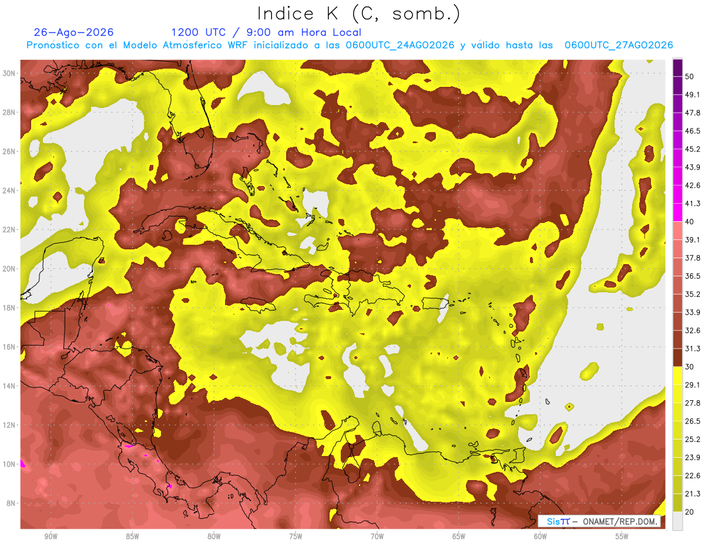Click the colorbar value "35.2"
Image resolution: width=705 pixels, height=544 pixels.
point(693,294)
